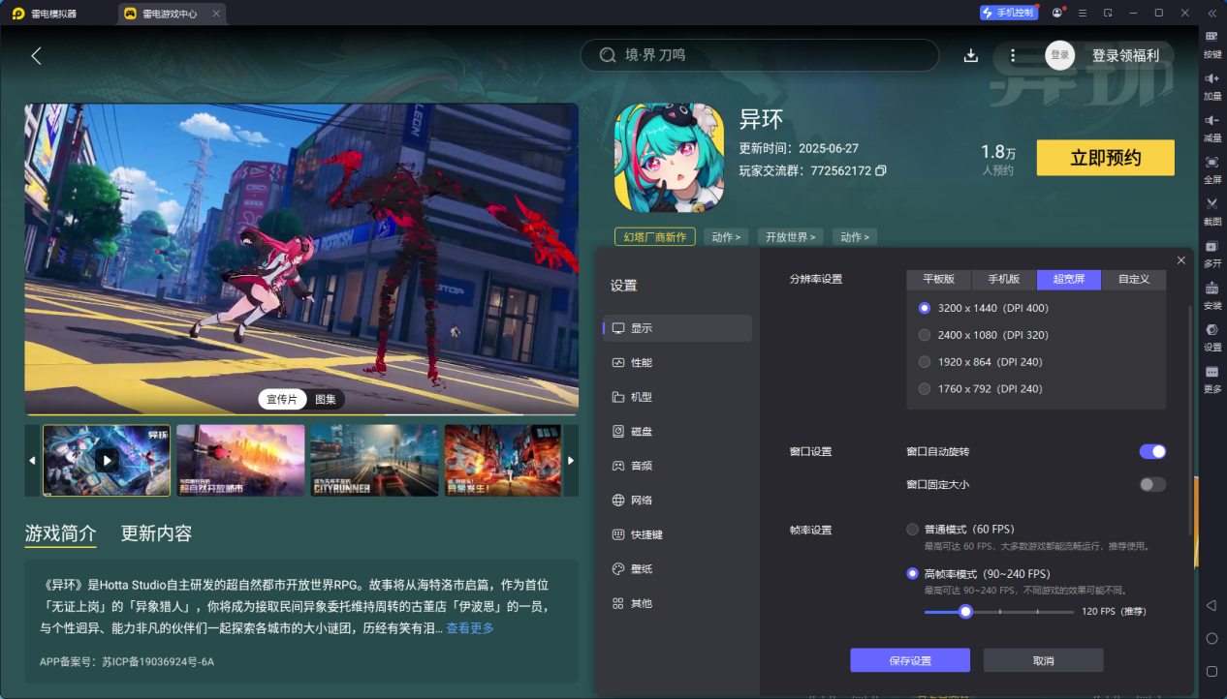Switch to 更新内容 tab
The width and height of the screenshot is (1227, 699).
click(x=156, y=533)
